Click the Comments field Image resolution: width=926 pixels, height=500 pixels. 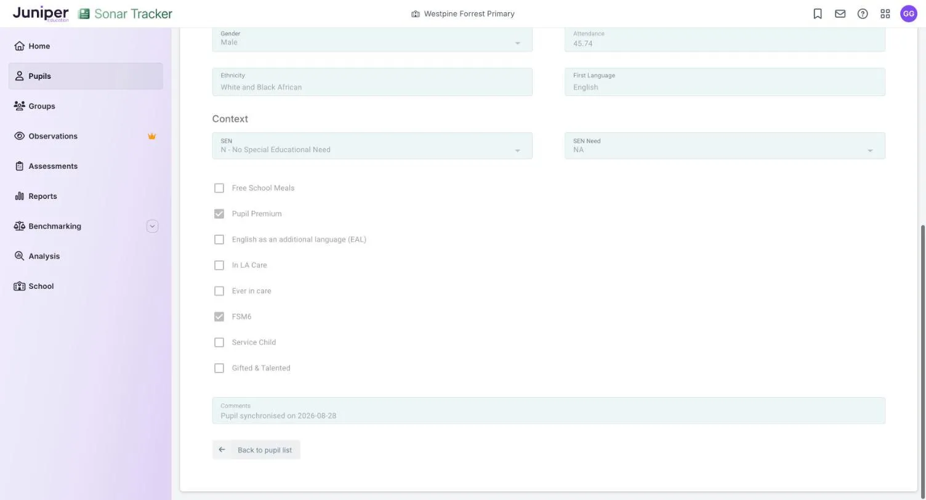549,411
